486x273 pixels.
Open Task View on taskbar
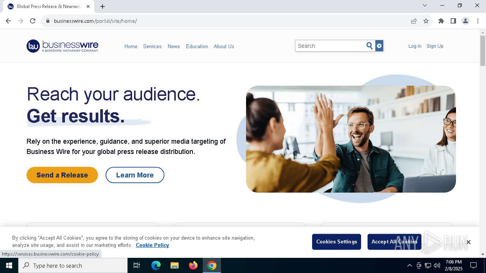pyautogui.click(x=137, y=265)
